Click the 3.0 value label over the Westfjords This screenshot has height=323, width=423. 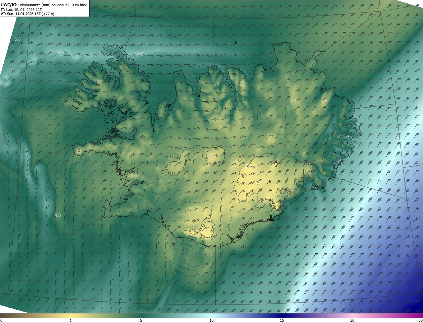[x=99, y=82]
